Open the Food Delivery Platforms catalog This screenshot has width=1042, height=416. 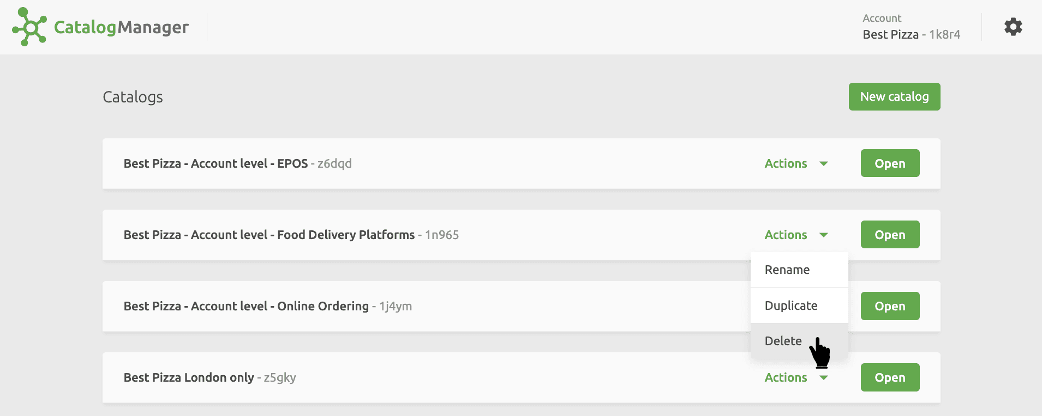[x=889, y=235]
